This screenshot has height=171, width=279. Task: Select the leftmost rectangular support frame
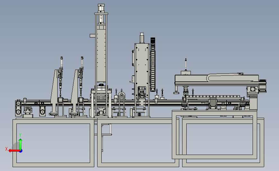pyautogui.click(x=53, y=143)
